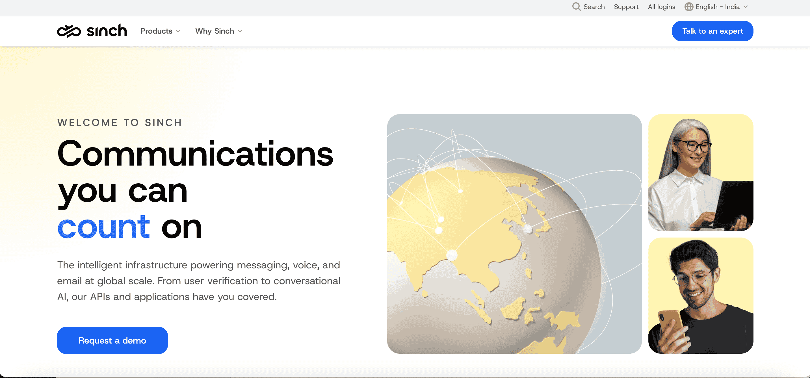Open the English – India language dropdown arrow
810x378 pixels.
[745, 7]
